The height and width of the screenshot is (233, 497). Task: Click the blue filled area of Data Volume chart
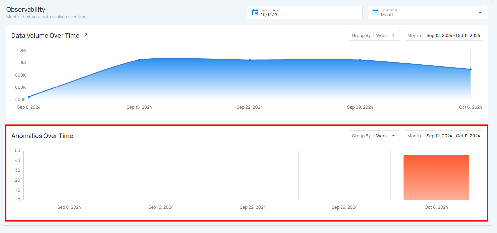click(250, 80)
